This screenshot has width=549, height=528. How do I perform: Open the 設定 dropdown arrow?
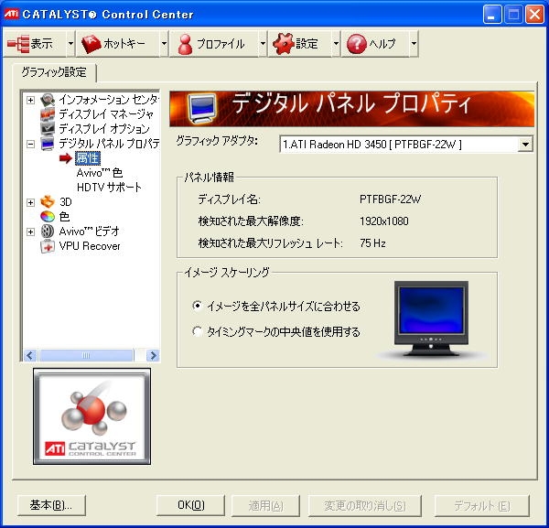pyautogui.click(x=336, y=44)
